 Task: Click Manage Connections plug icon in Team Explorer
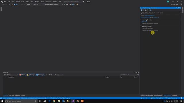(148, 10)
